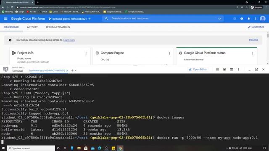
Task: Dismiss the COVID-19 banner
Action: [x=253, y=40]
